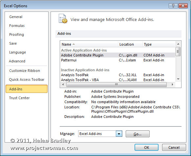This screenshot has height=156, width=191.
Task: Click the list scroll-down arrow
Action: click(178, 79)
